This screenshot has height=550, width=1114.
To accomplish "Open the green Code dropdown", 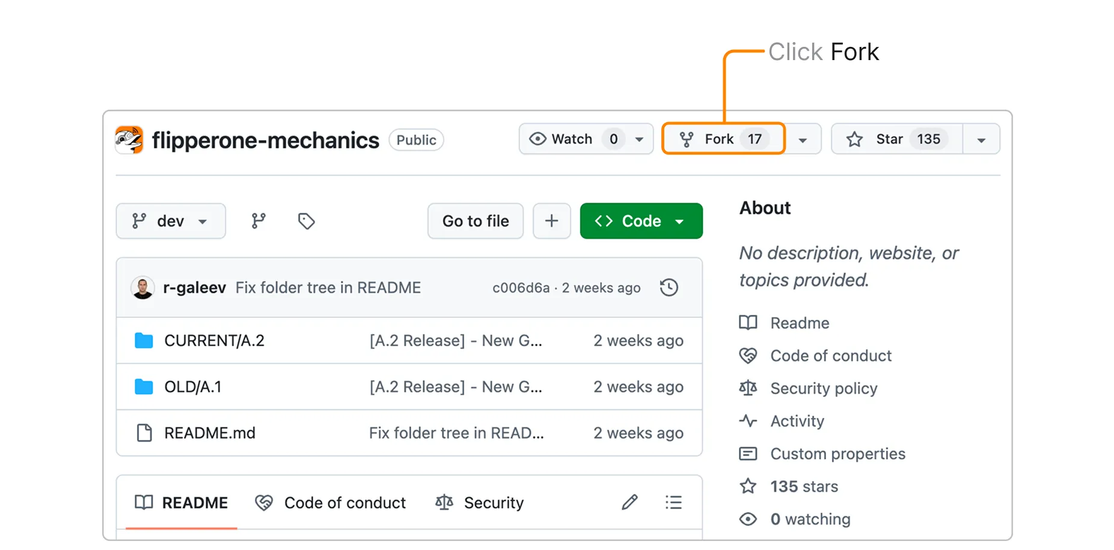I will 641,221.
